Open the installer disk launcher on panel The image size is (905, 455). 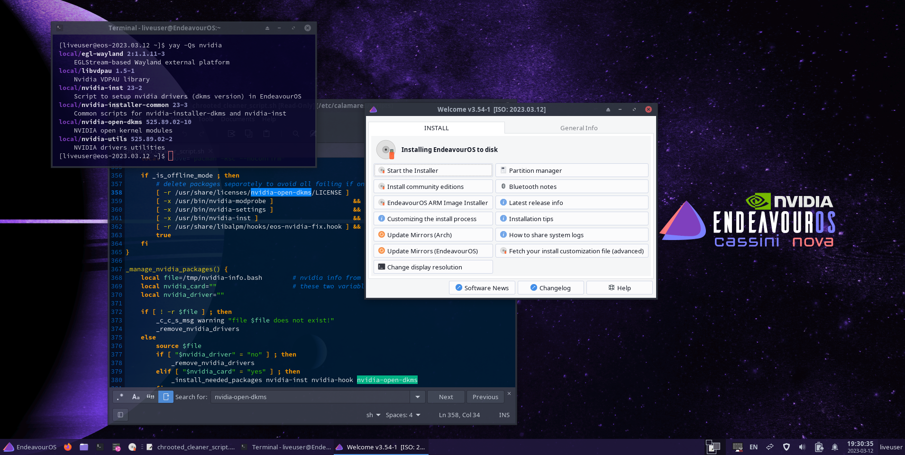pos(132,447)
